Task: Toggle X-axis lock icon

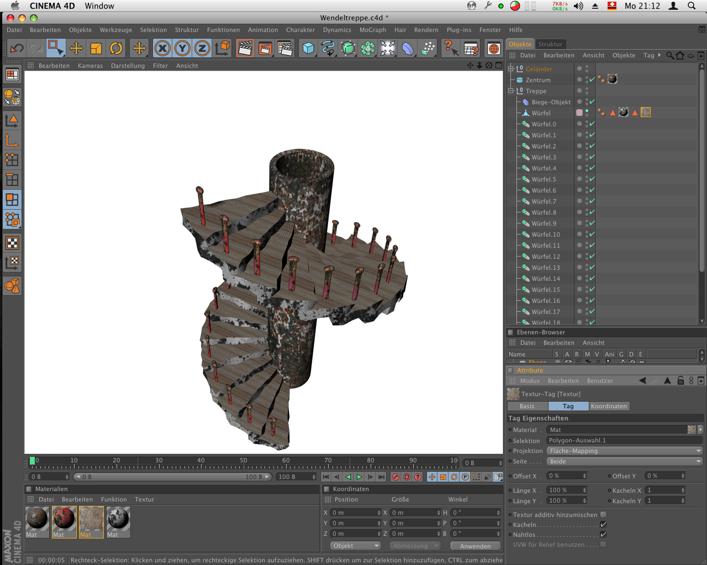Action: click(x=162, y=49)
